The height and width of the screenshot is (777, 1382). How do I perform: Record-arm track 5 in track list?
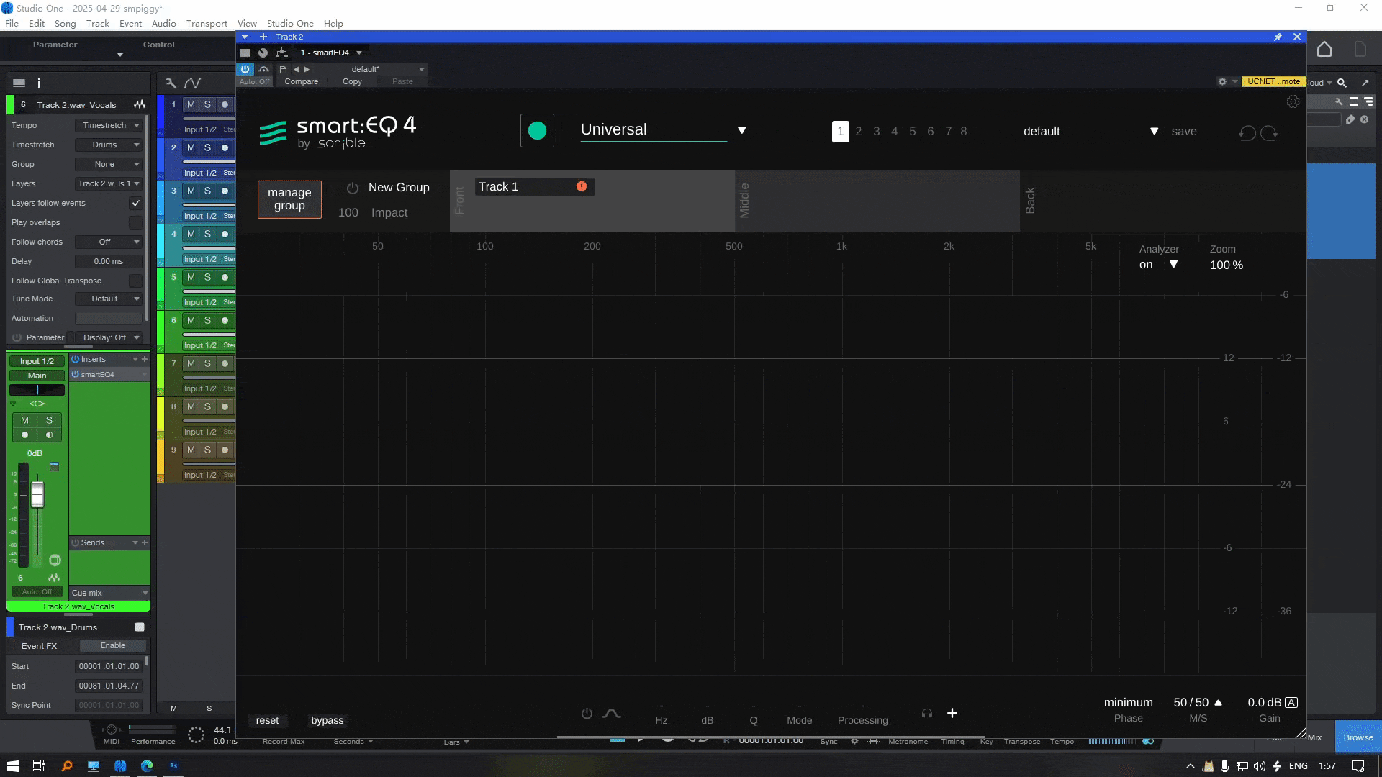click(x=225, y=277)
